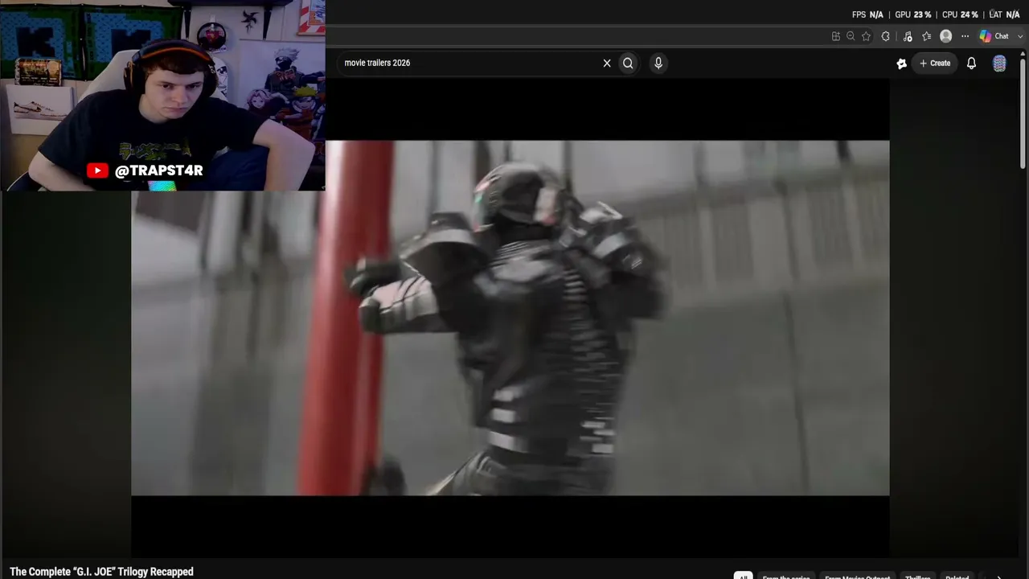The height and width of the screenshot is (579, 1029).
Task: Open the browser profile avatar
Action: coord(946,36)
